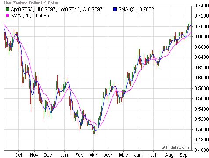Screen dimensions: 209x158
Task: Click the "Jun" x-axis label
Action: (138, 155)
